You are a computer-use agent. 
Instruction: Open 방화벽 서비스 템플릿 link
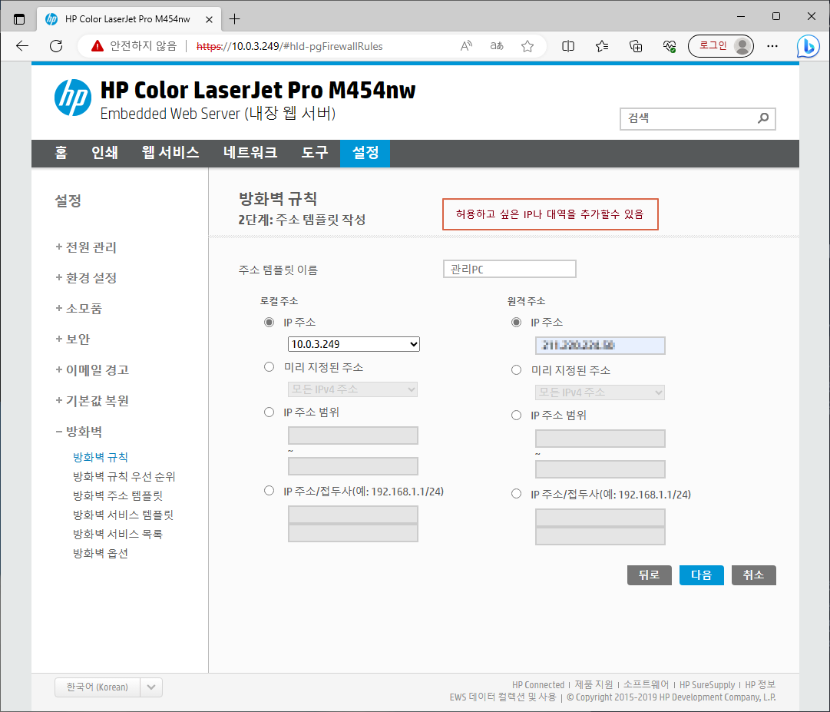(123, 515)
